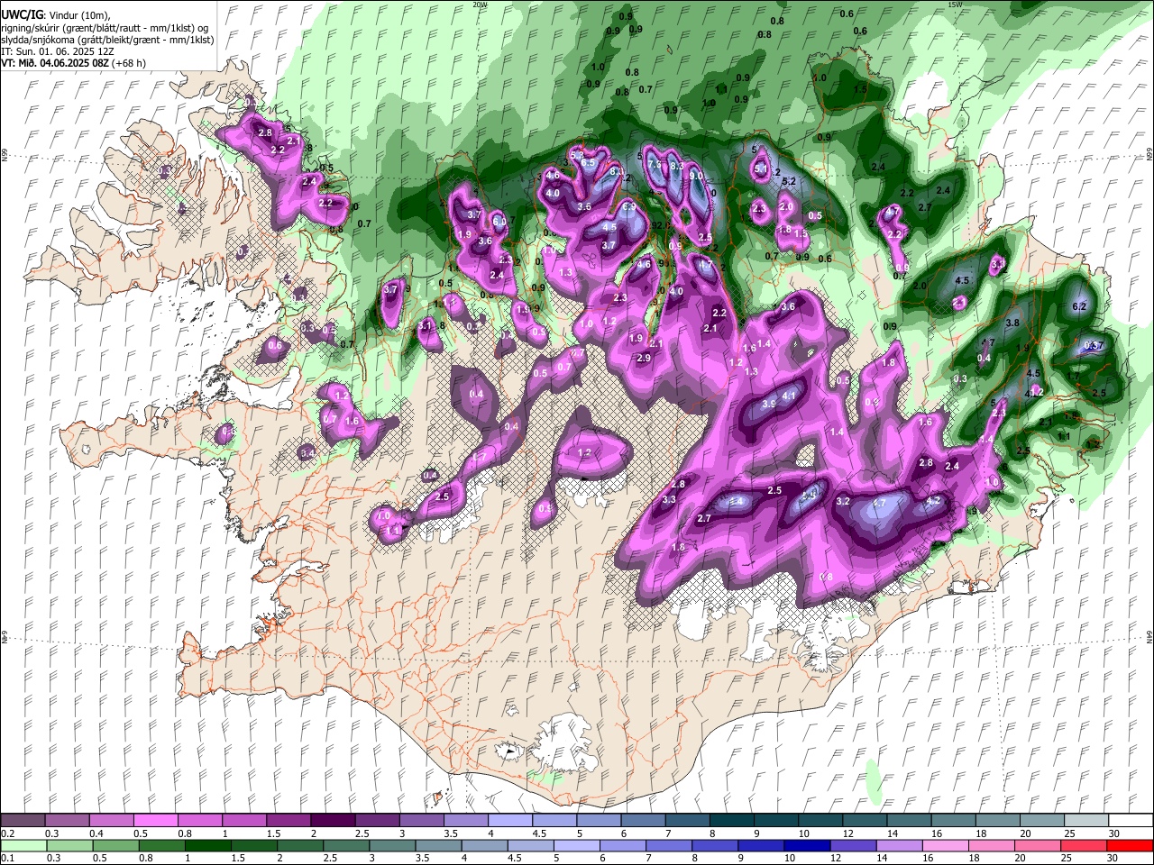Image resolution: width=1154 pixels, height=865 pixels.
Task: Click the '3.3' value on the map
Action: (669, 500)
